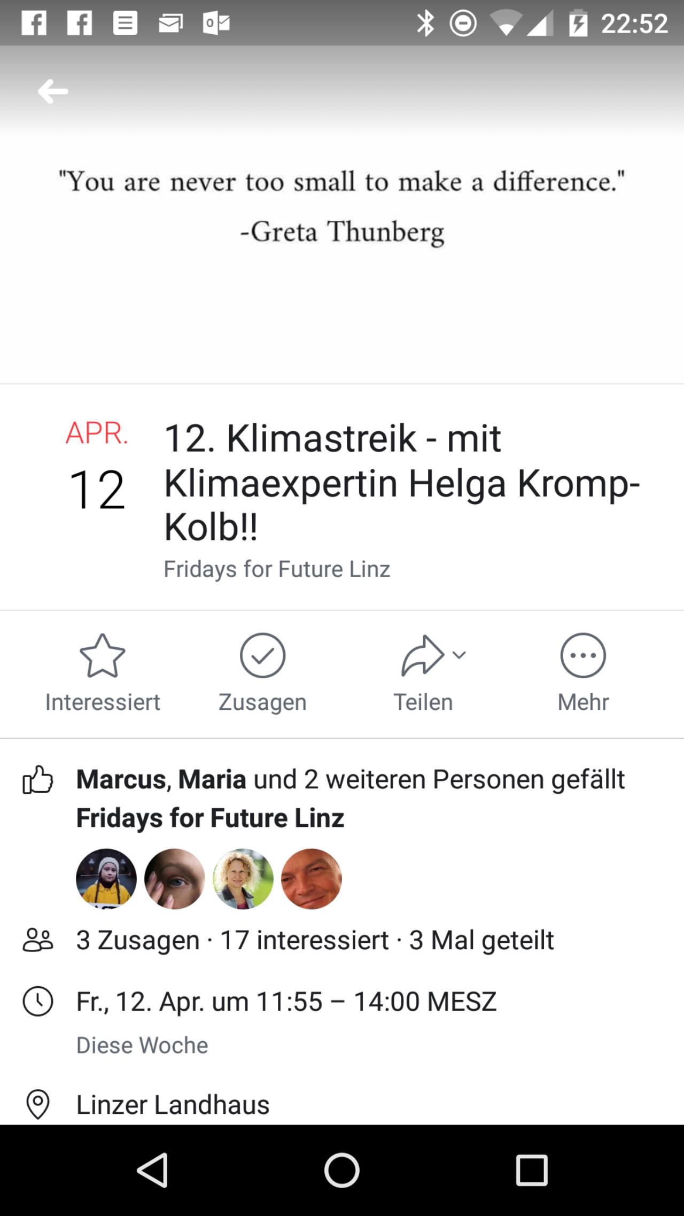Open the curly blonde hair profile picture
This screenshot has width=684, height=1216.
pos(243,879)
